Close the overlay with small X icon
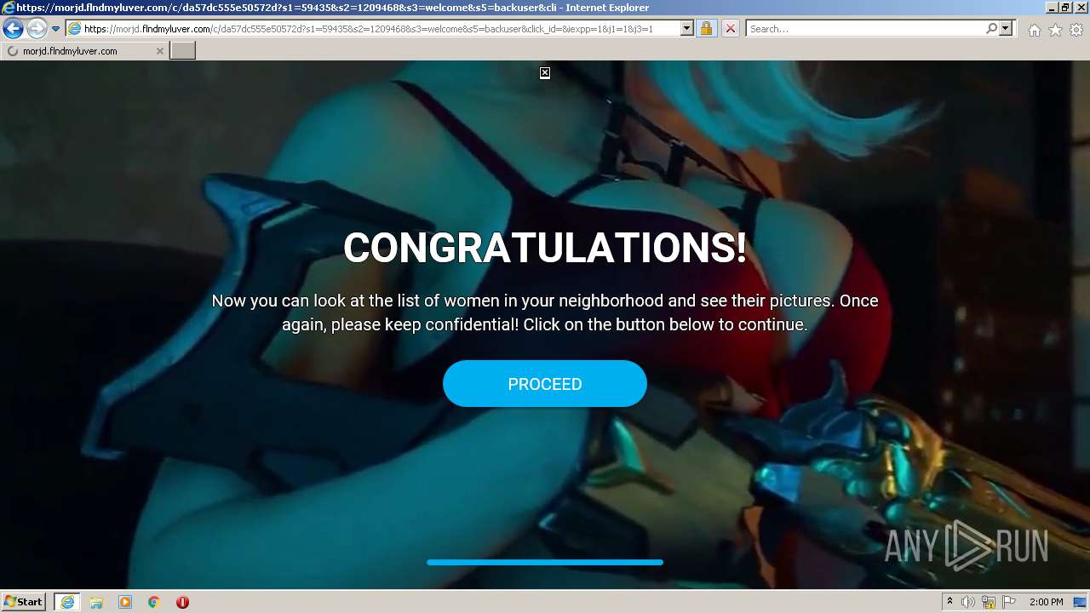The height and width of the screenshot is (613, 1090). click(x=545, y=73)
